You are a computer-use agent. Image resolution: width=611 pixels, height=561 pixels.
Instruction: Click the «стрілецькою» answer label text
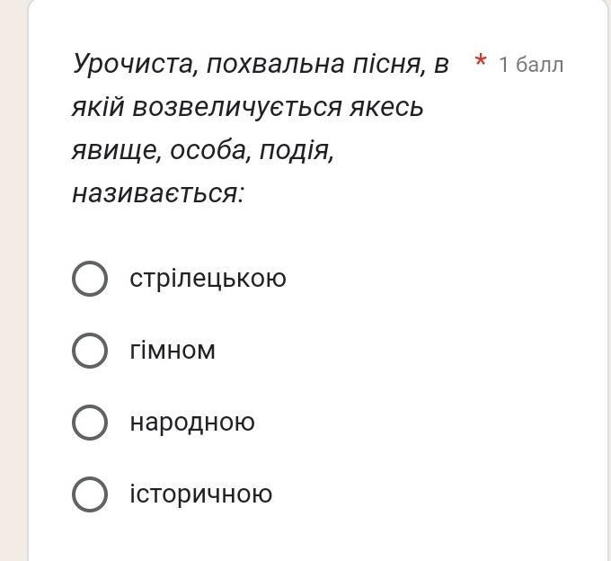point(208,279)
